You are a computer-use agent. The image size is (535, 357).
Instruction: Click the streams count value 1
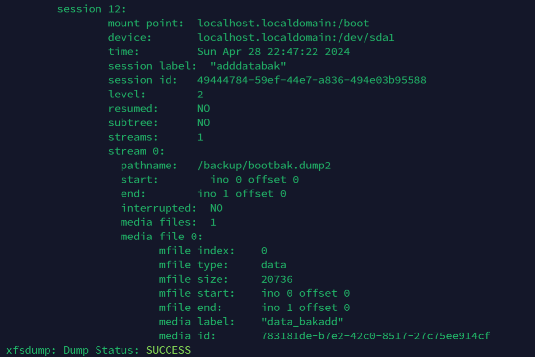pos(200,137)
